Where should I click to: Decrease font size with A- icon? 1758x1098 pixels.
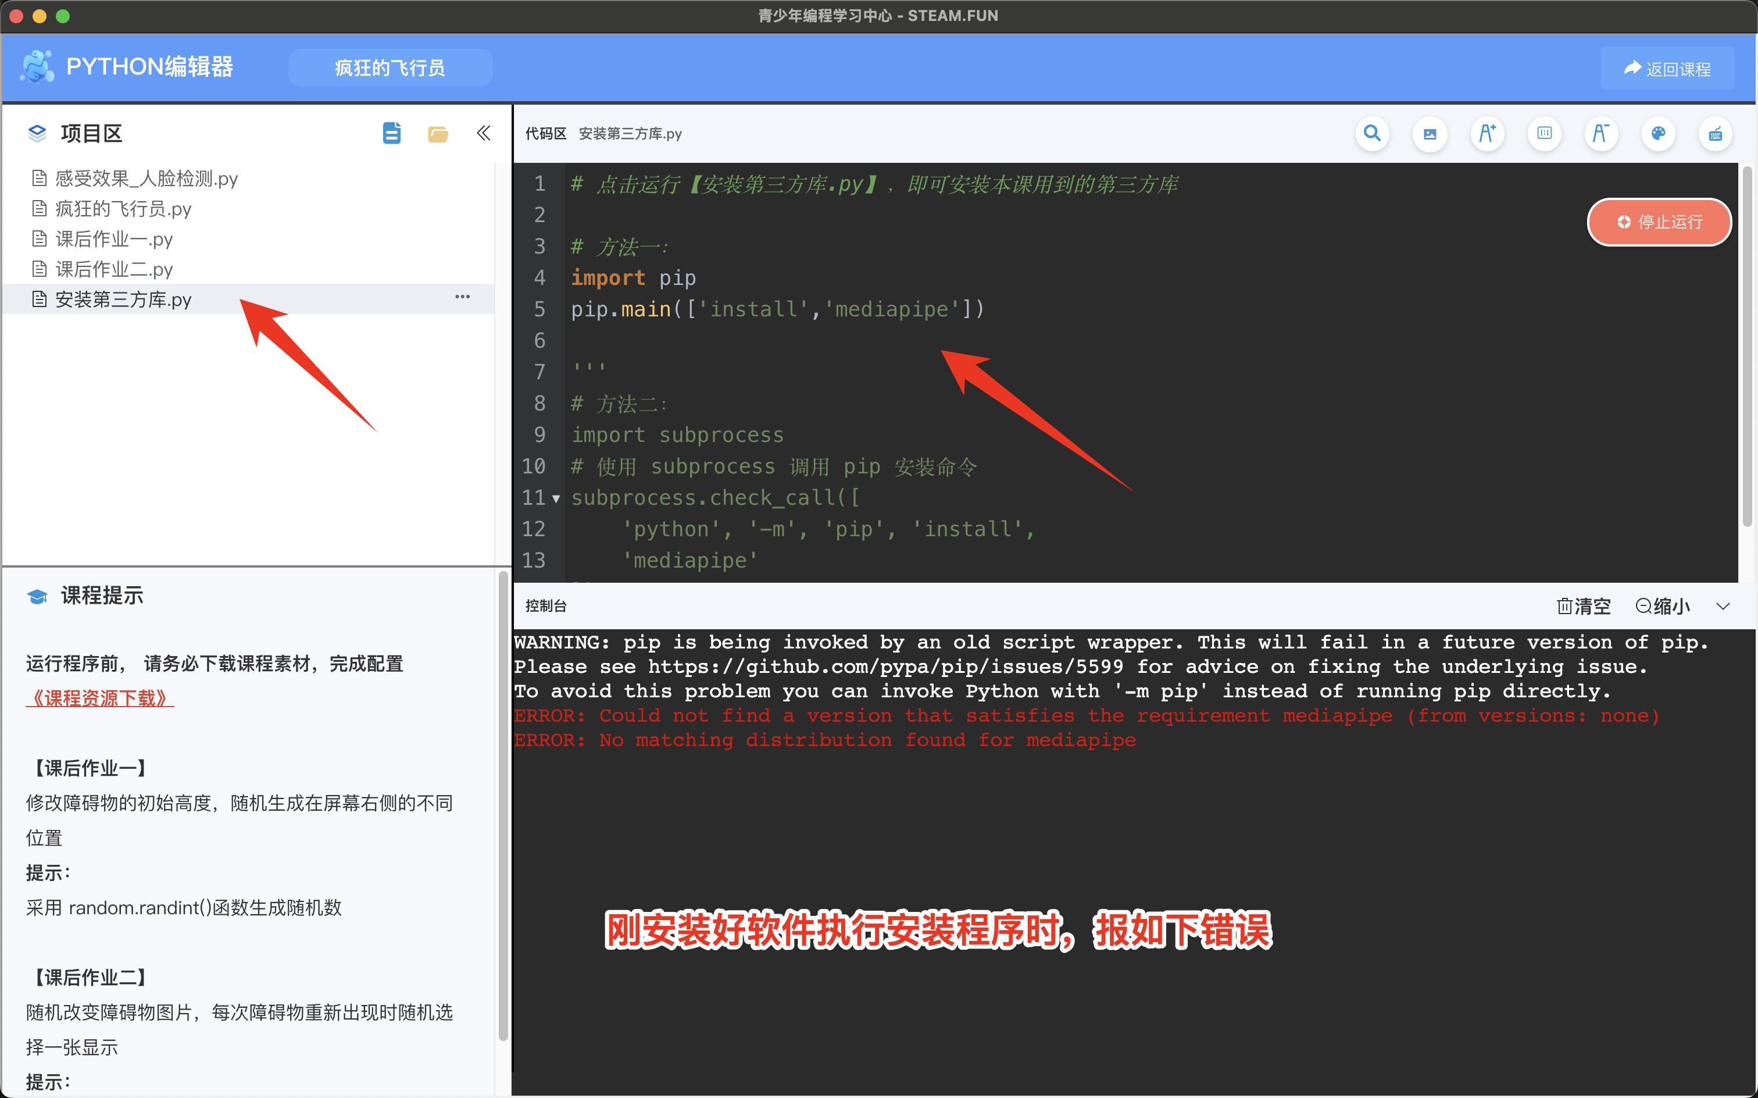click(x=1600, y=134)
